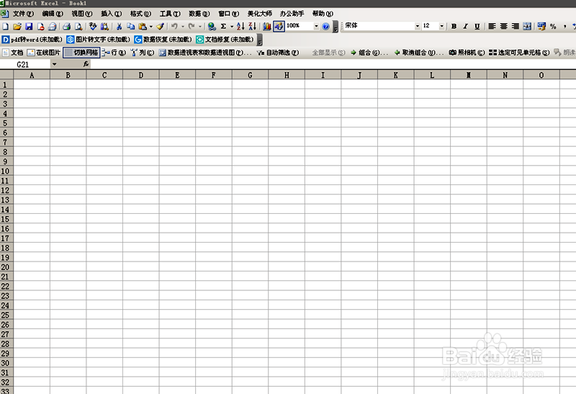Screen dimensions: 576x394
Task: Activate the Format Painter brush
Action: (x=160, y=27)
